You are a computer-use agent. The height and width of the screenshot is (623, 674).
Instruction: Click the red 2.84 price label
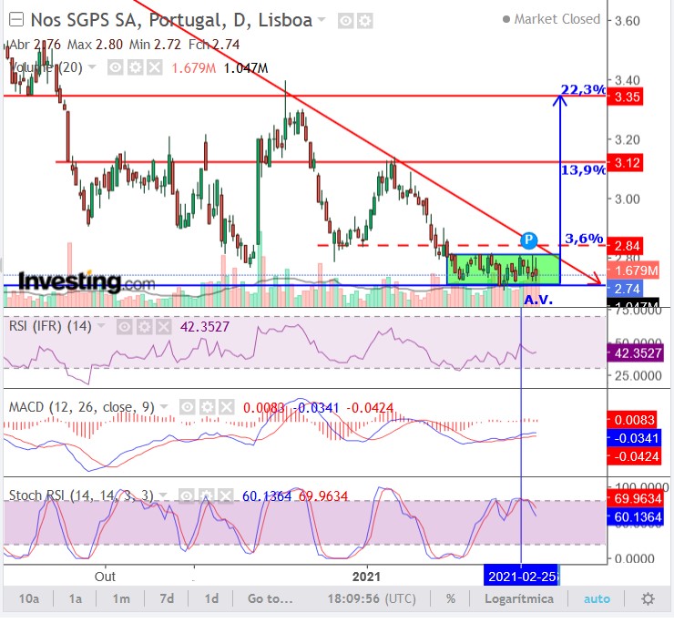[626, 246]
